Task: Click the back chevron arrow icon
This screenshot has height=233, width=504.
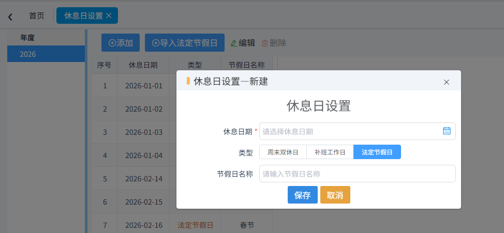Action: [10, 17]
